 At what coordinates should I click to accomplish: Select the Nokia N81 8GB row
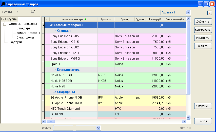click(x=115, y=75)
